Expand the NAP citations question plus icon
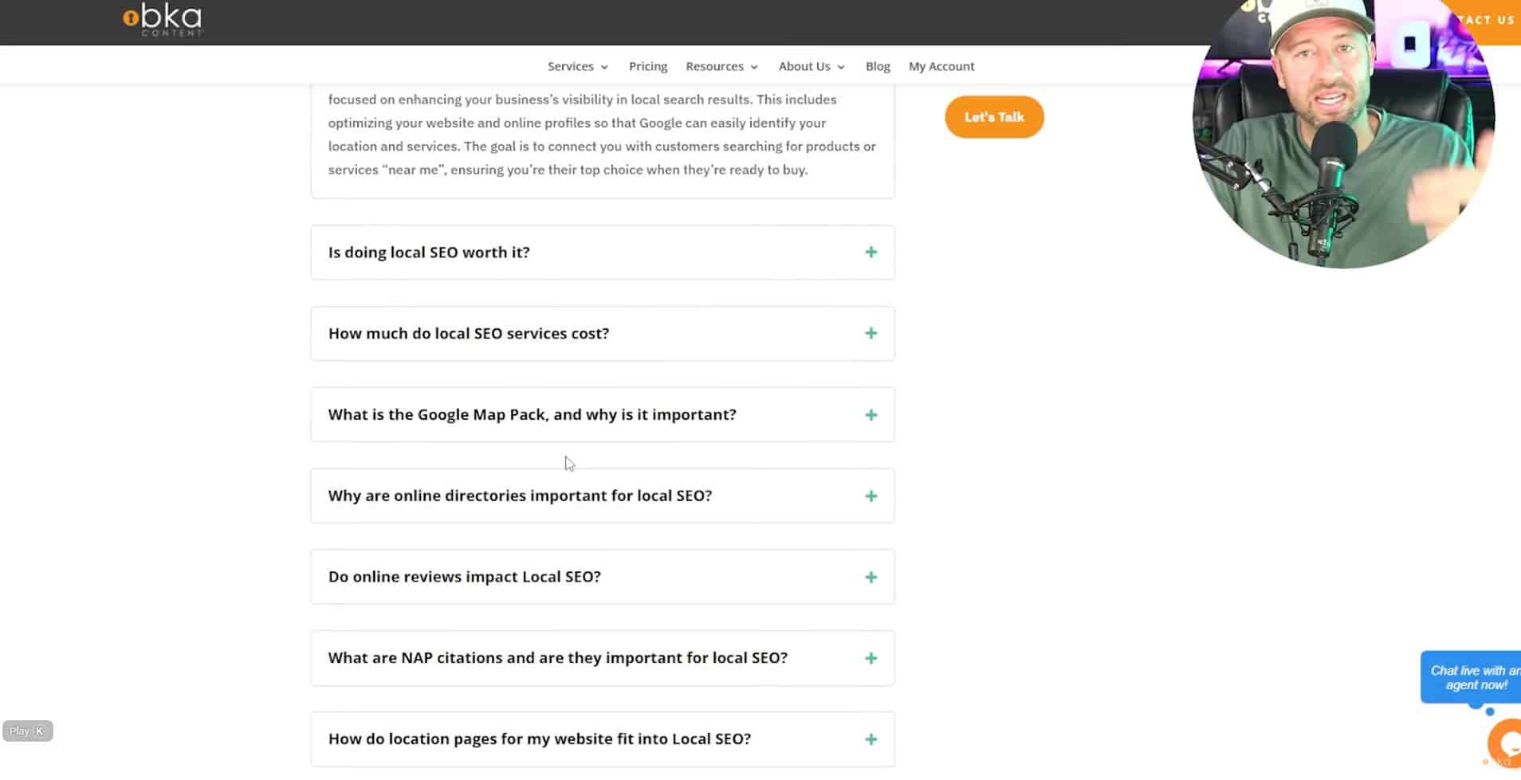Viewport: 1521px width, 780px height. 871,657
